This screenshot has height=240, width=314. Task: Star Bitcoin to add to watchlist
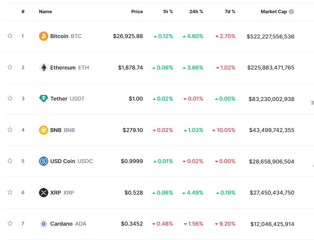pyautogui.click(x=10, y=36)
